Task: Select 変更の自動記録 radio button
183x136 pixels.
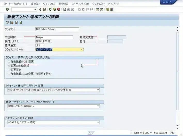Action: (9, 66)
